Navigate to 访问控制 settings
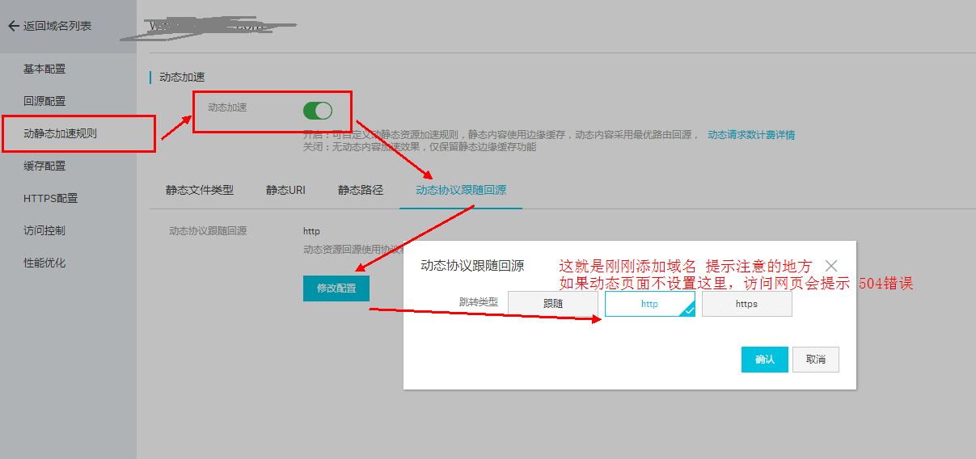Screen dimensions: 976x459 point(44,230)
